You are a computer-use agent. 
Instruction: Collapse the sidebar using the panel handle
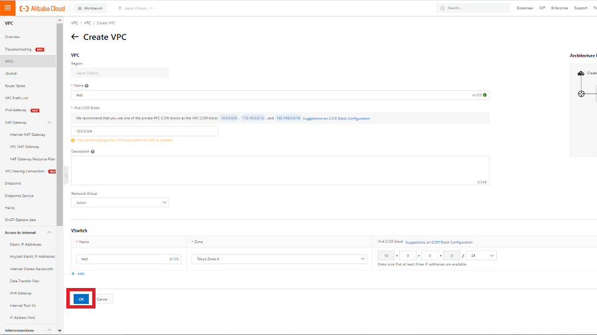66,175
